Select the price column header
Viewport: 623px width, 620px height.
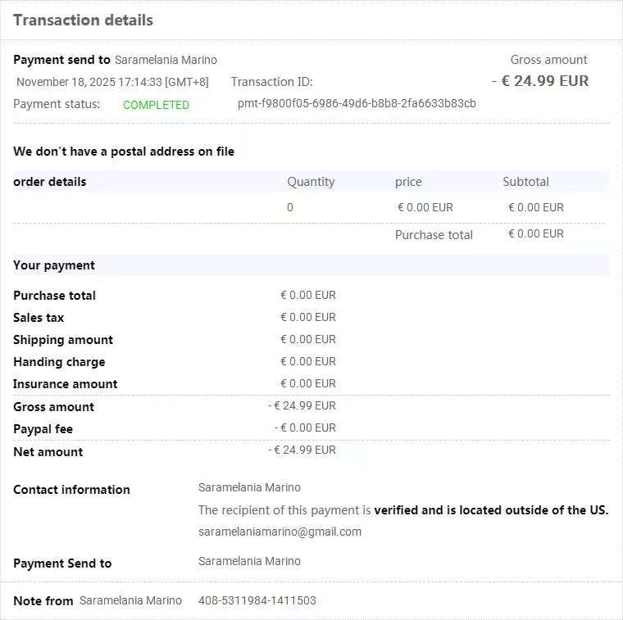408,182
